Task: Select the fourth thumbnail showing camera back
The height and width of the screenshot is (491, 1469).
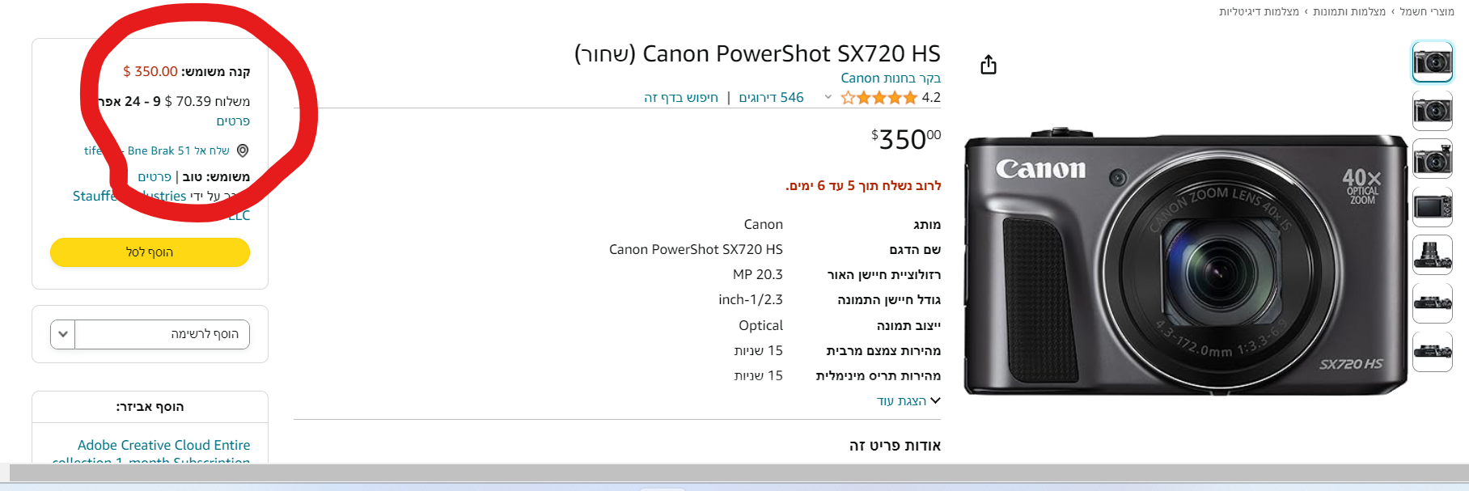Action: click(1432, 207)
